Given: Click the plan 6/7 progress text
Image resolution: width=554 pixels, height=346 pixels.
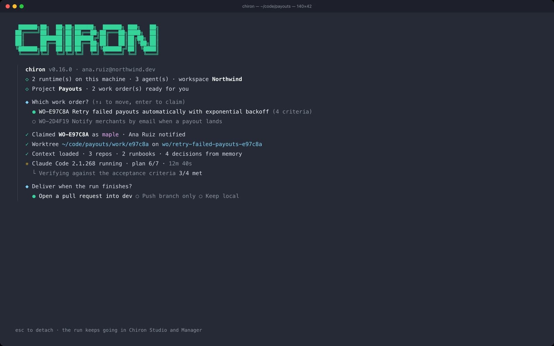Looking at the screenshot, I should 145,164.
